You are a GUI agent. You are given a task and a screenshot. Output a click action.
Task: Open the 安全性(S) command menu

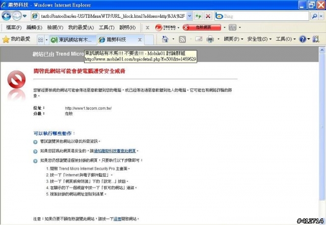click(259, 39)
